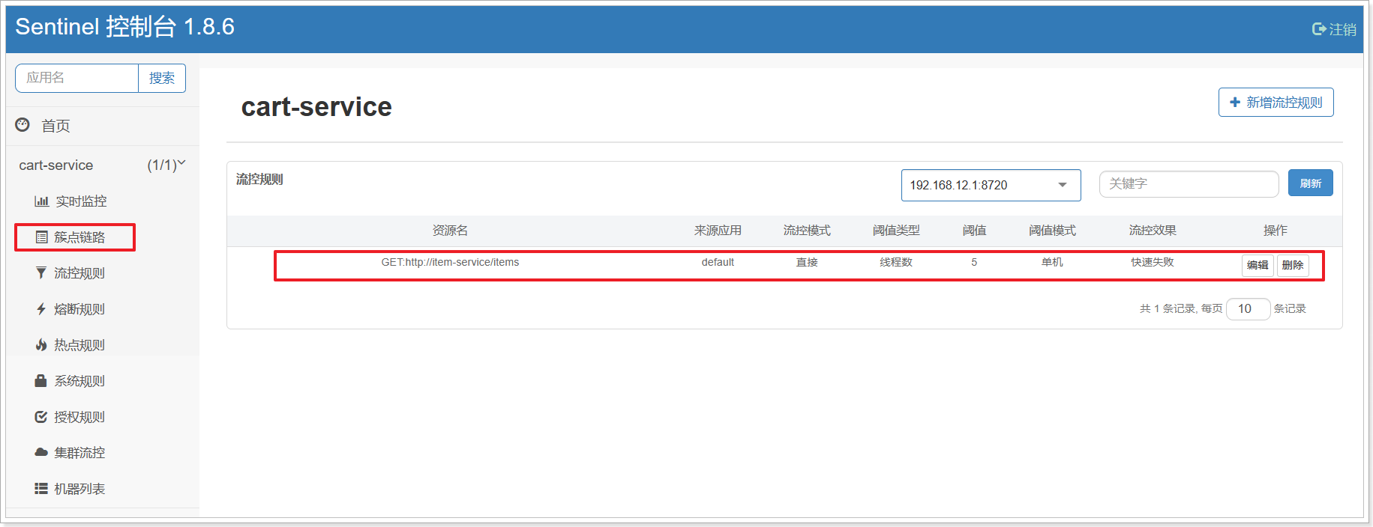Delete the item-service rule with 删除
The height and width of the screenshot is (527, 1373).
click(1293, 265)
